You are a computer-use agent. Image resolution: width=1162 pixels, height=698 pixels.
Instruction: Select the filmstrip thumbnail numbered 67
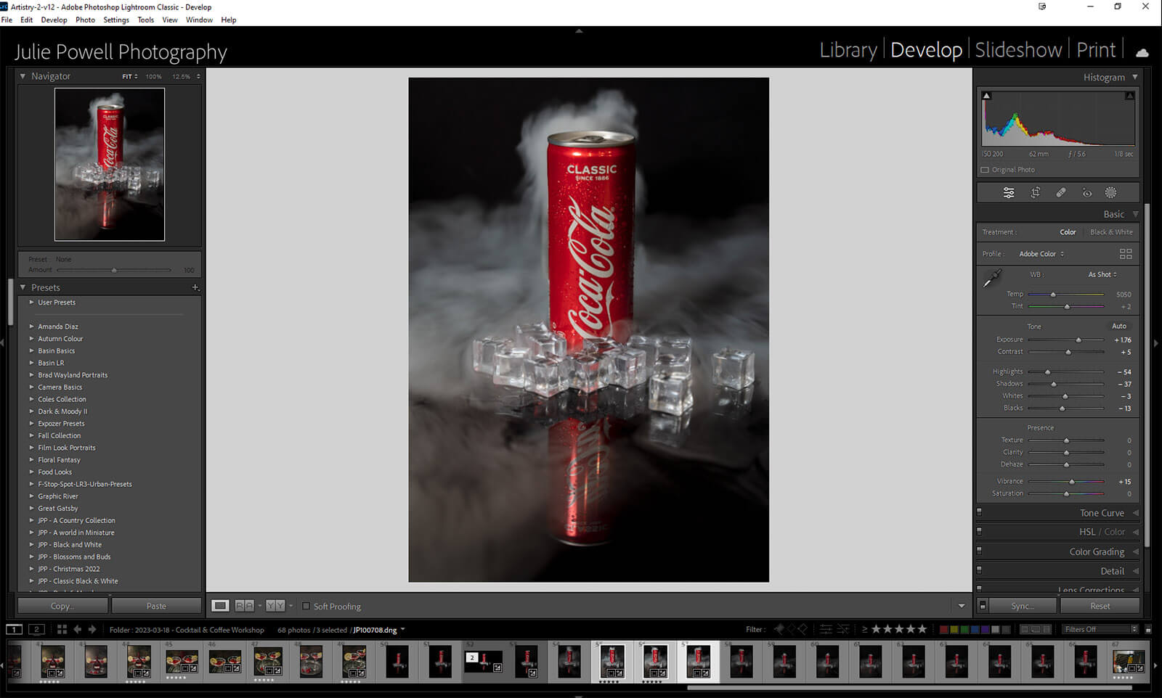[1129, 662]
